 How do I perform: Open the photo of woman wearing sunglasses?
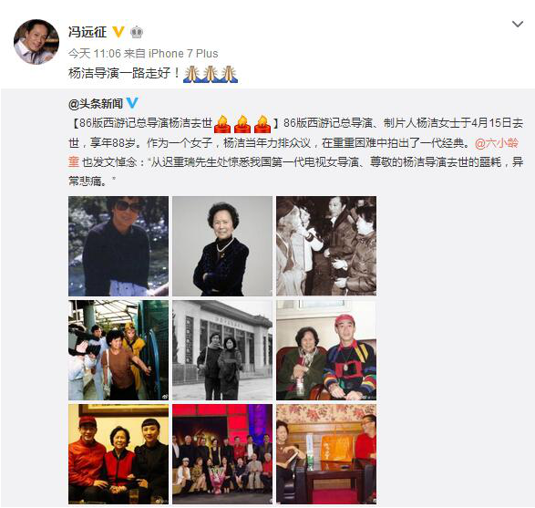point(118,246)
